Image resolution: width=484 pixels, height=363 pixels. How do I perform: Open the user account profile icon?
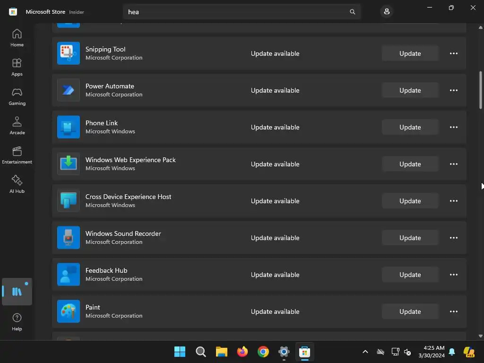tap(387, 12)
